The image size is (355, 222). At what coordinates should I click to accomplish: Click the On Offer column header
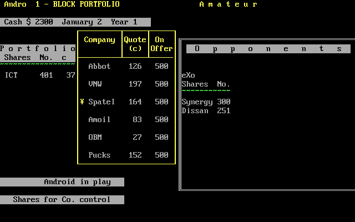(161, 44)
